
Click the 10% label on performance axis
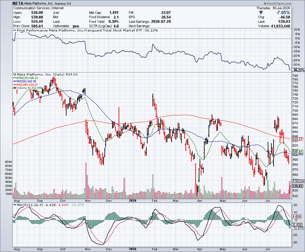[x=297, y=30]
